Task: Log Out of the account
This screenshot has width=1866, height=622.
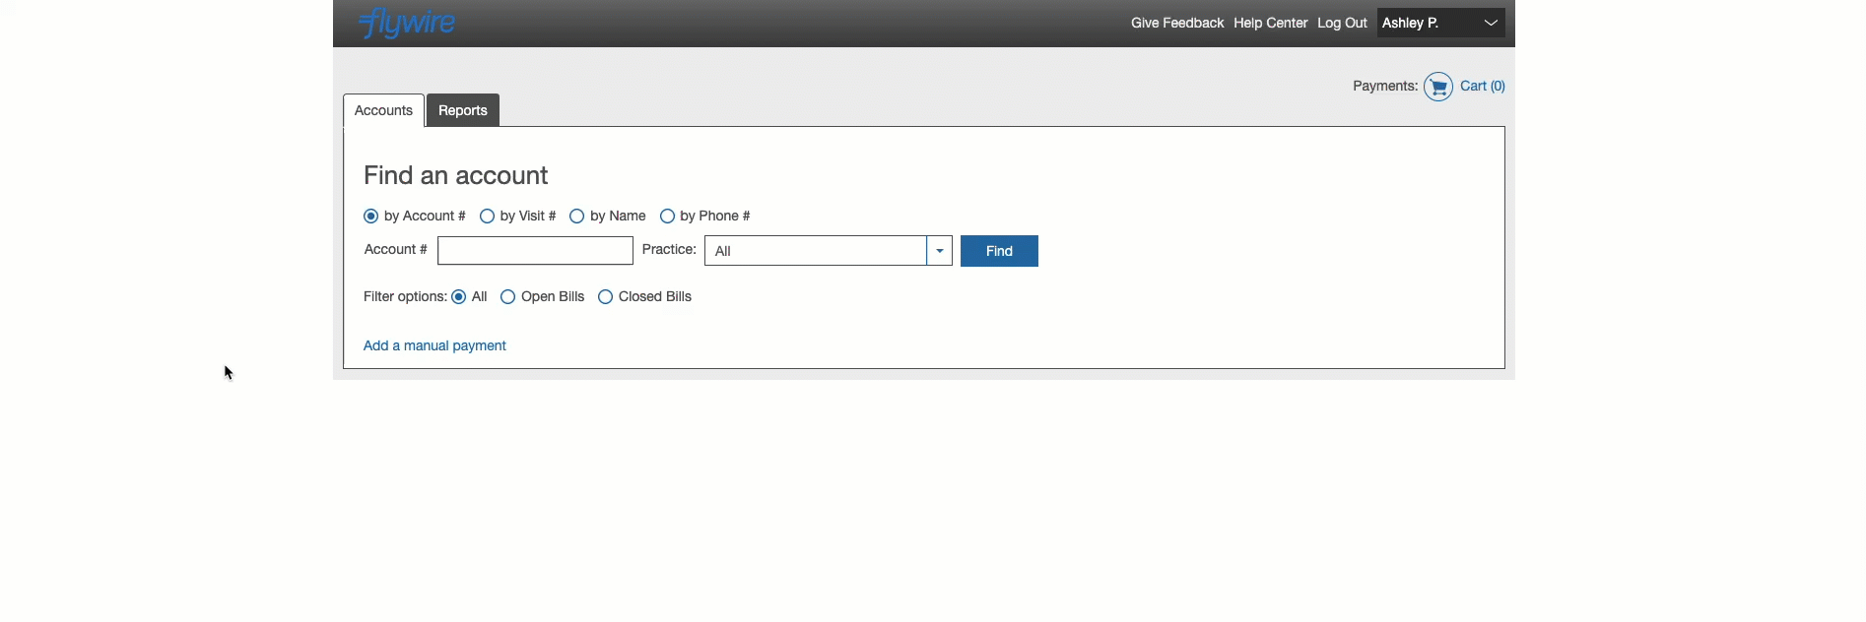Action: tap(1342, 23)
